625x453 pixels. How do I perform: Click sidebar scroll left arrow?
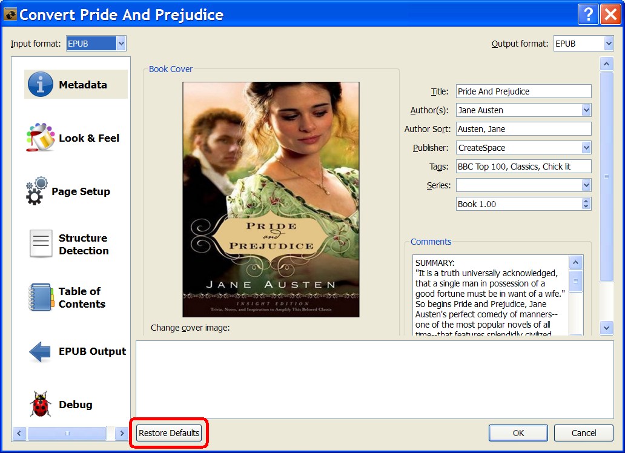point(19,433)
